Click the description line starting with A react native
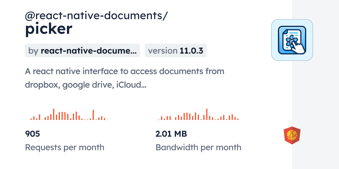This screenshot has width=339, height=169. coord(124,71)
